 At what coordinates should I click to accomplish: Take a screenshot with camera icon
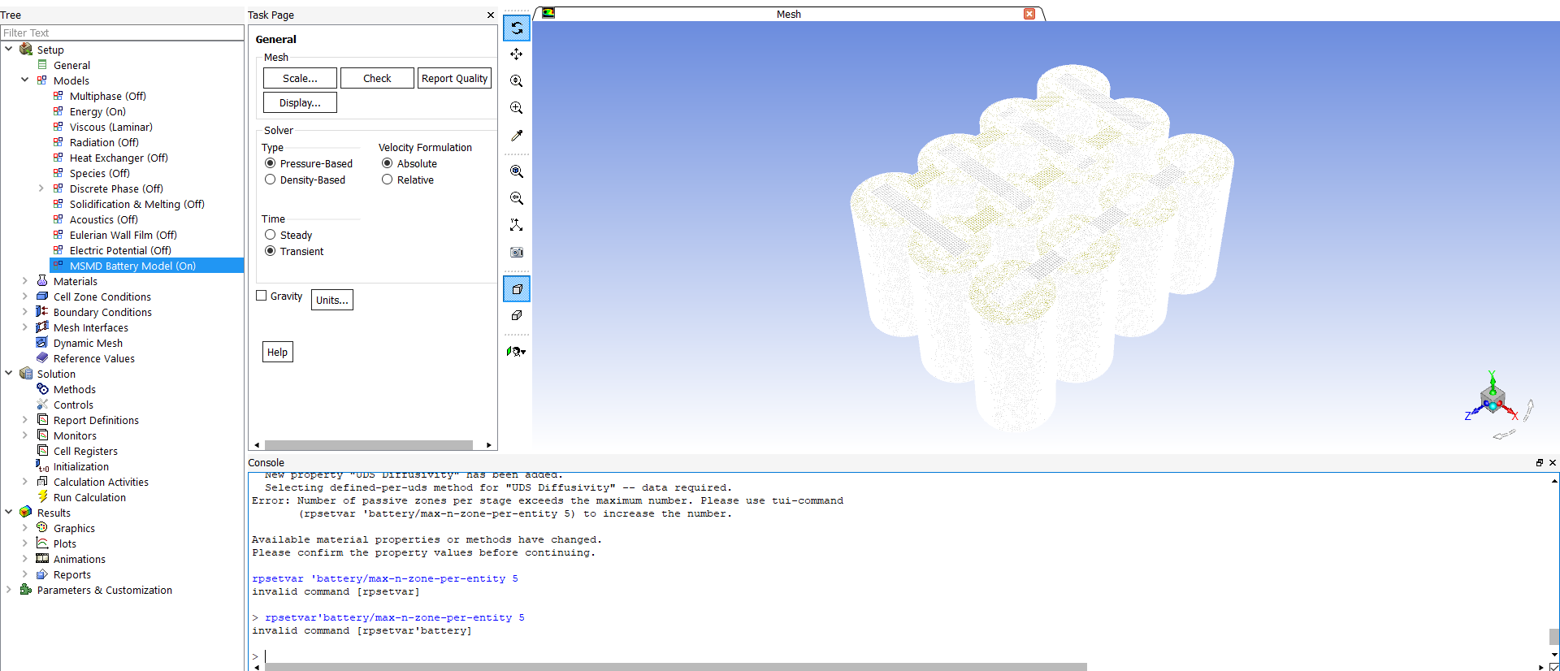(516, 253)
